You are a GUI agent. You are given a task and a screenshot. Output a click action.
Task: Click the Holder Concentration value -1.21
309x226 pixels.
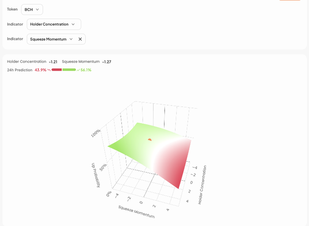(x=53, y=62)
